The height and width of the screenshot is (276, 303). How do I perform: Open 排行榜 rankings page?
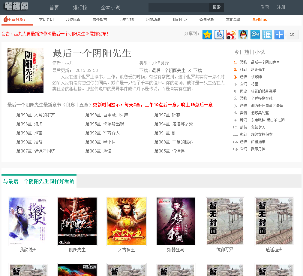(80, 8)
